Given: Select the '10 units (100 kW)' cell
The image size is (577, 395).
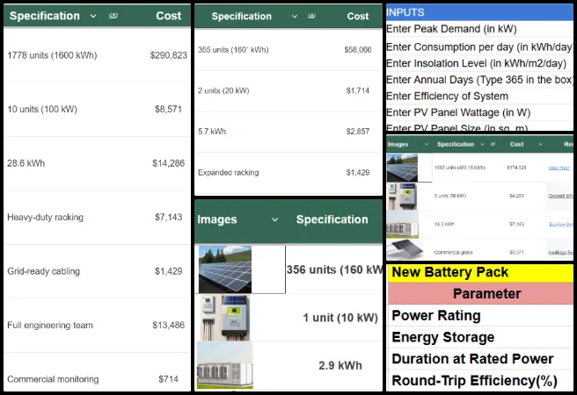Looking at the screenshot, I should coord(42,110).
